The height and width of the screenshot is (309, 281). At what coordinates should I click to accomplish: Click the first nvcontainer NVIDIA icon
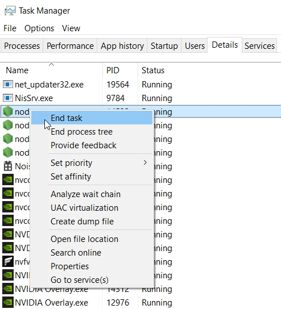[x=8, y=179]
